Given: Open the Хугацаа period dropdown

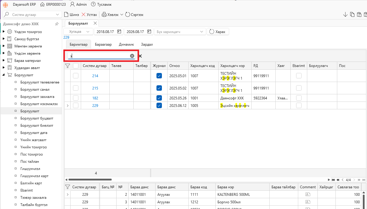Looking at the screenshot, I should click(78, 32).
